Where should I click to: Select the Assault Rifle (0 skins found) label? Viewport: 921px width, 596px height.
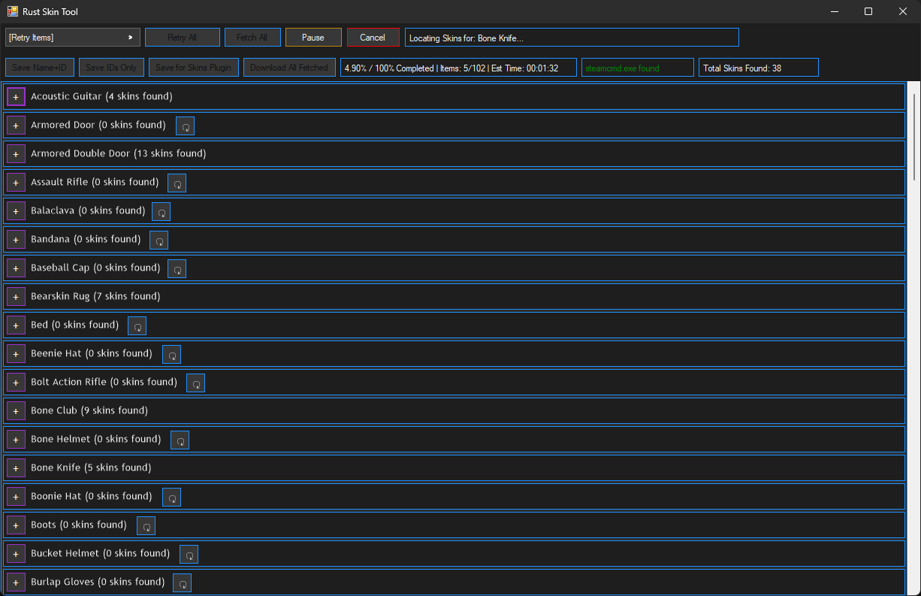click(x=95, y=182)
